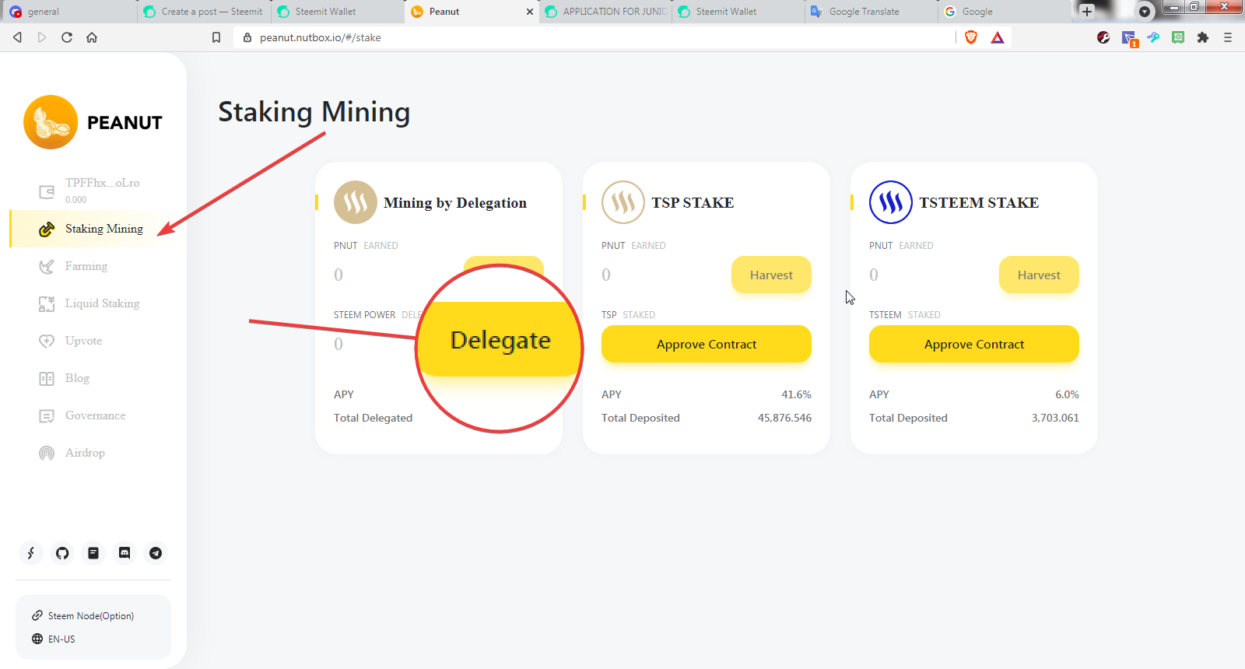Click the Brave Shields lion icon

tap(971, 37)
